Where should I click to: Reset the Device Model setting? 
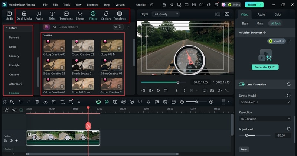click(288, 95)
